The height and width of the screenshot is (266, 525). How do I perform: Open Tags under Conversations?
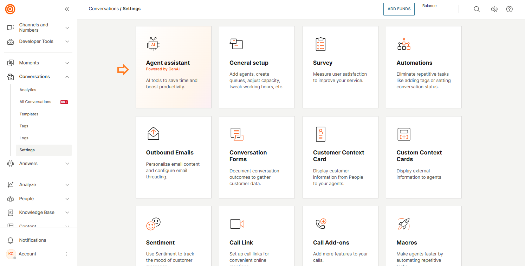pyautogui.click(x=24, y=126)
